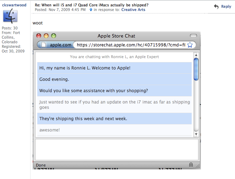The image size is (235, 179).
Task: Zoom the Apple Store Chat window
Action: pos(54,36)
